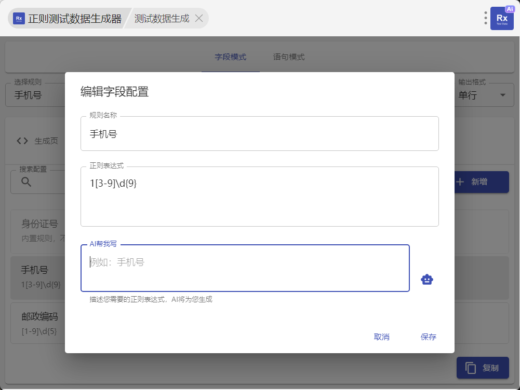The width and height of the screenshot is (520, 390).
Task: Select the 身份证号 rule in list
Action: click(37, 229)
